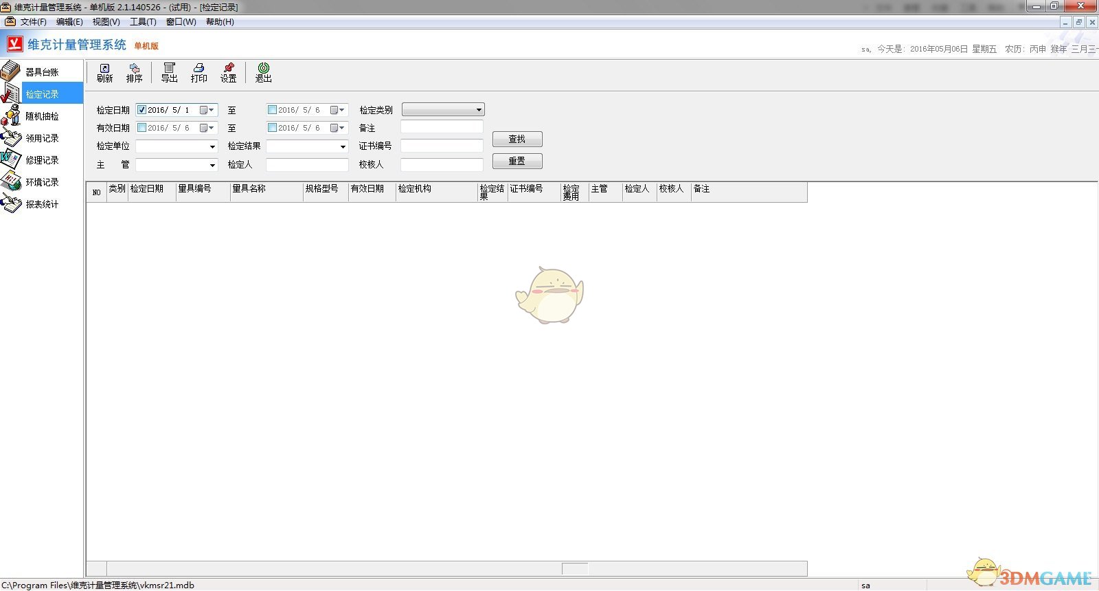Focus the 证书编号 filter input field
Viewport: 1099px width, 591px height.
pos(442,146)
